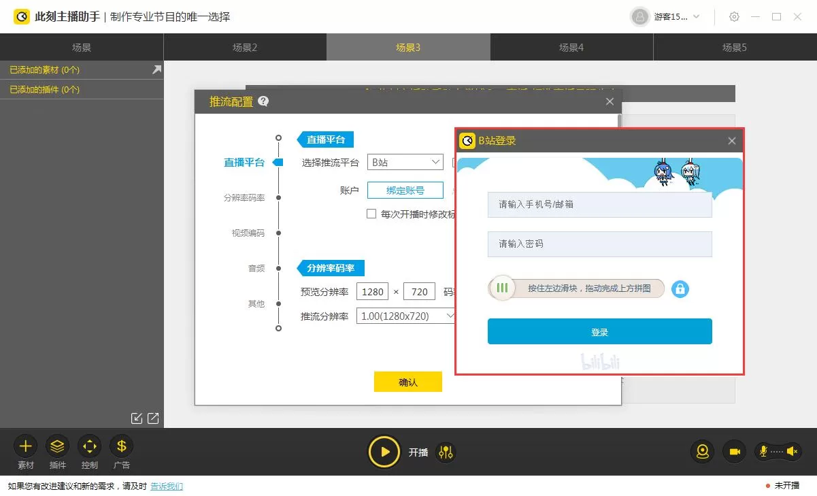Screen dimensions: 817x496
Task: Open the audio mixer icon beside 开播
Action: (446, 452)
